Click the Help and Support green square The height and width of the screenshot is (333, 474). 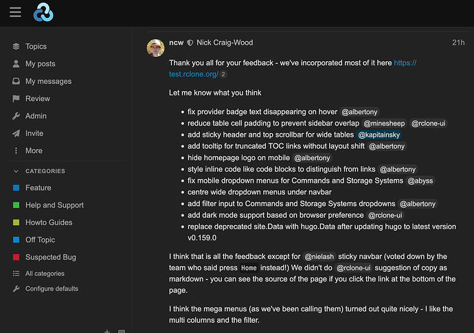click(x=16, y=205)
